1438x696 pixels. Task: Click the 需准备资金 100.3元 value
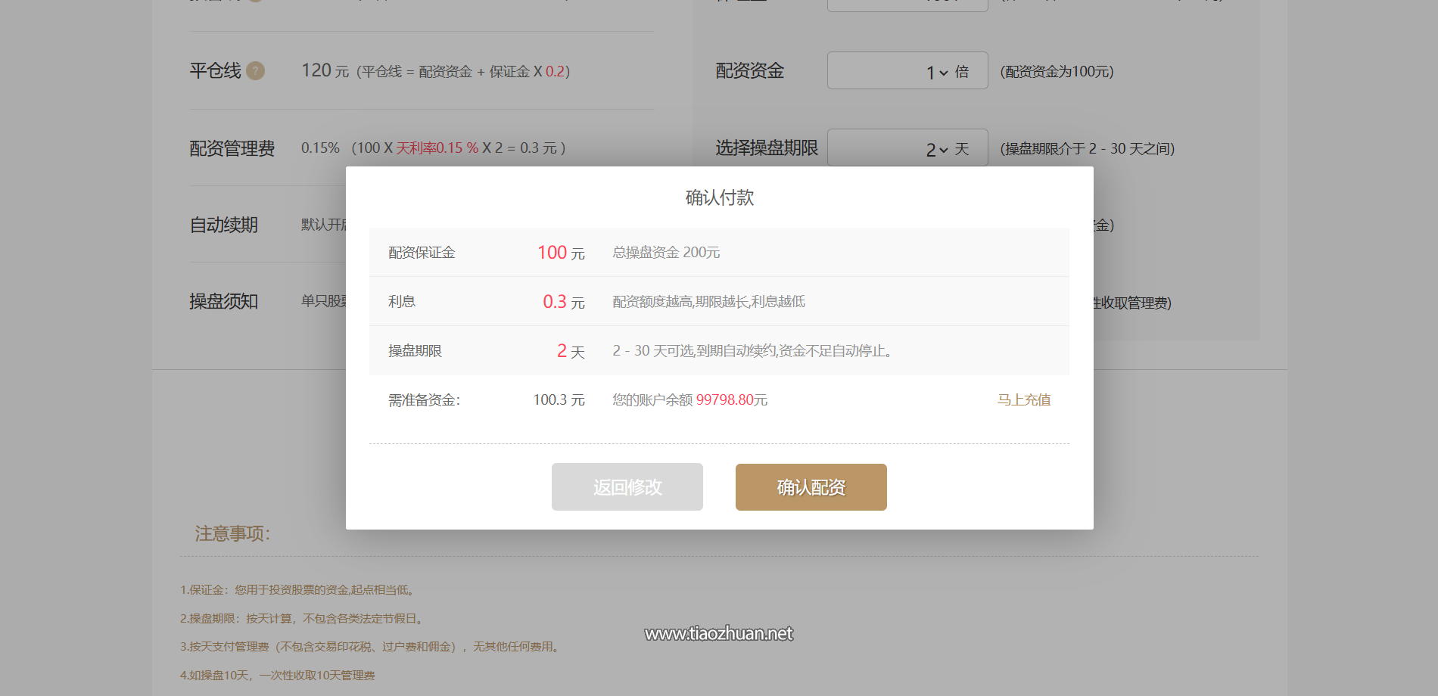(559, 399)
